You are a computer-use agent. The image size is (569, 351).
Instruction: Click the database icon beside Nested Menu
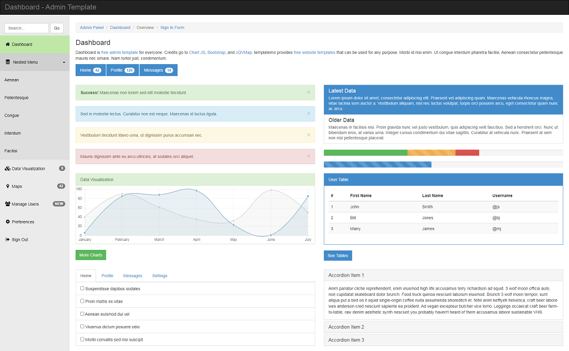tap(7, 62)
